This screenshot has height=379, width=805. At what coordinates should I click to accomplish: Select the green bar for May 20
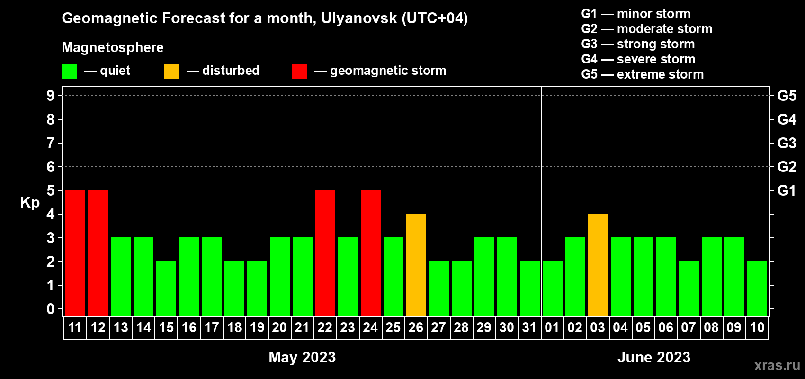point(280,277)
